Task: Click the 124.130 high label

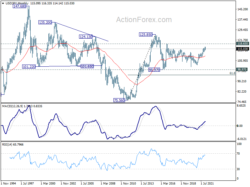Action: pyautogui.click(x=86, y=37)
